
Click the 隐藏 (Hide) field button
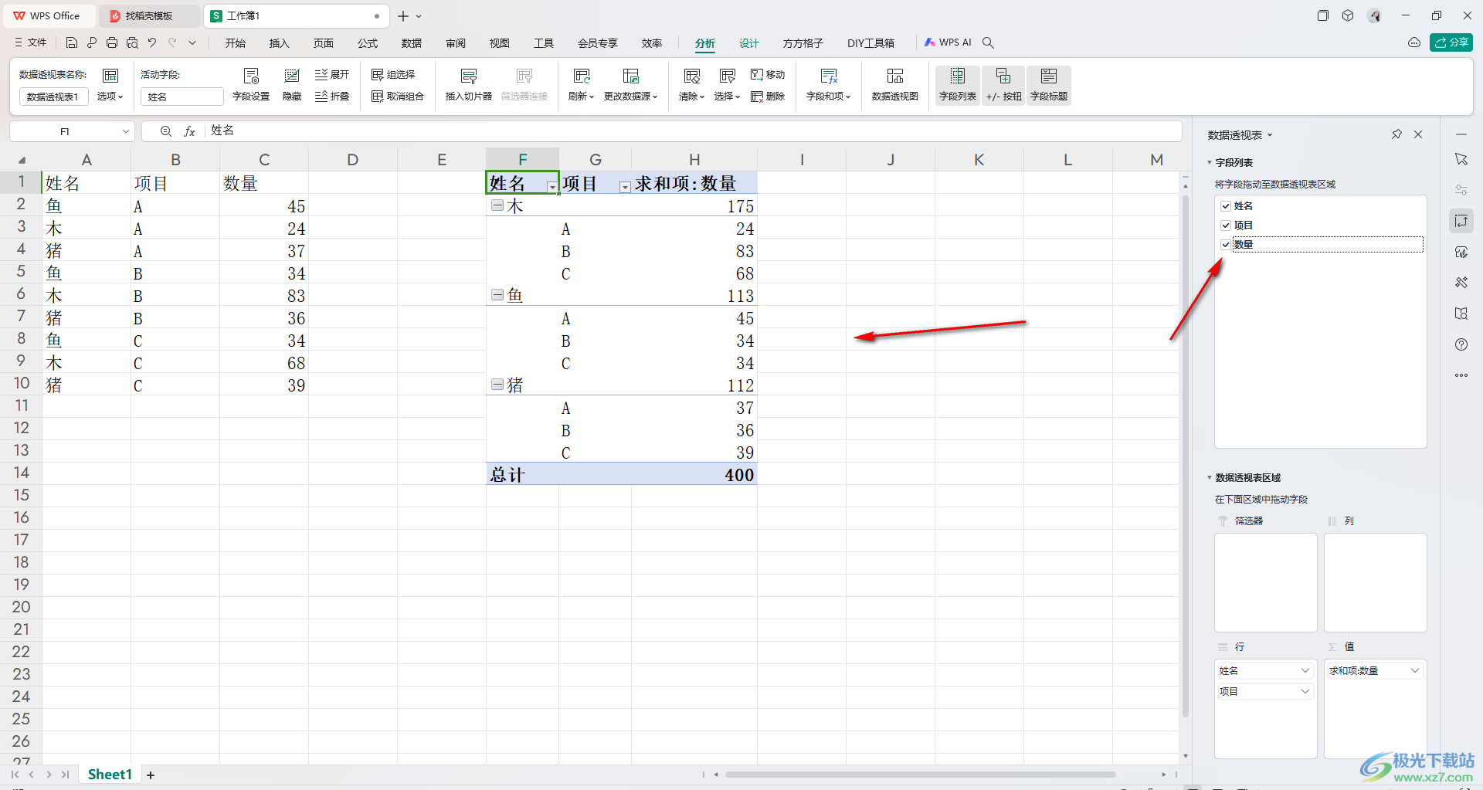pyautogui.click(x=292, y=85)
